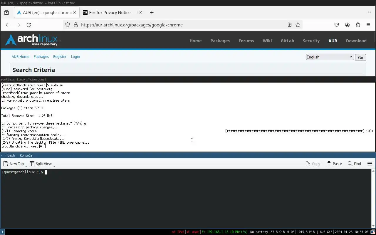
Task: Click the xterm root prompt line
Action: pos(23,146)
